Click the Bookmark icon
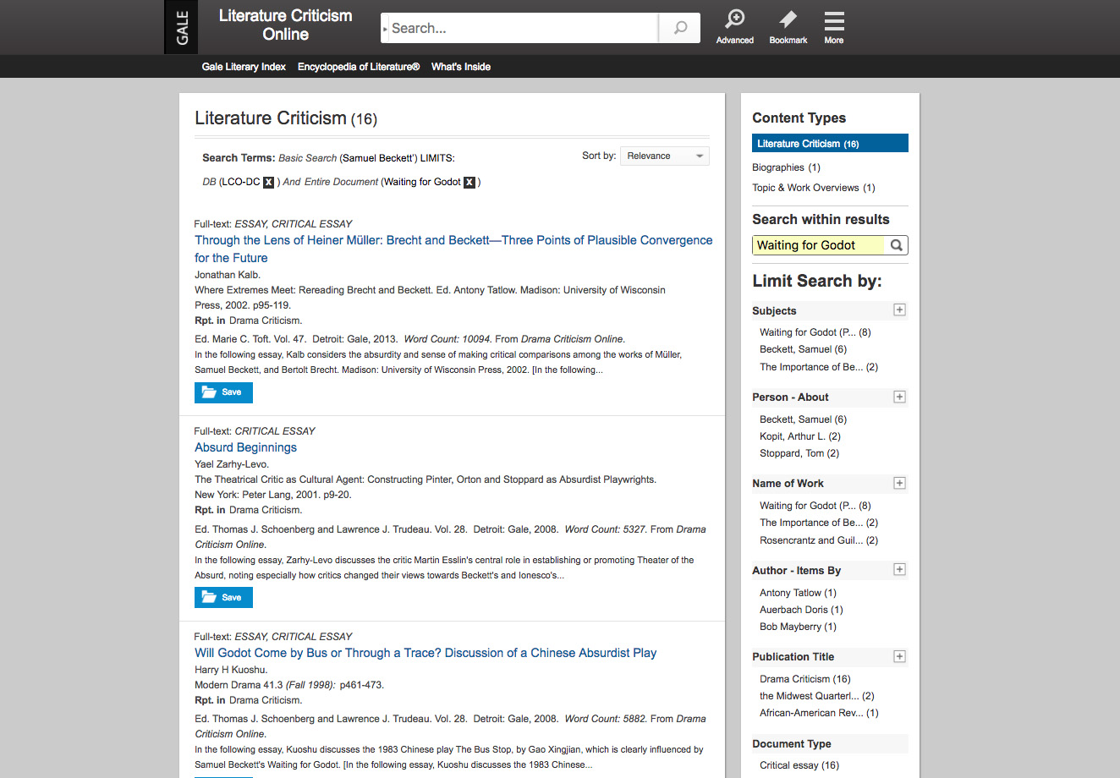 click(788, 26)
